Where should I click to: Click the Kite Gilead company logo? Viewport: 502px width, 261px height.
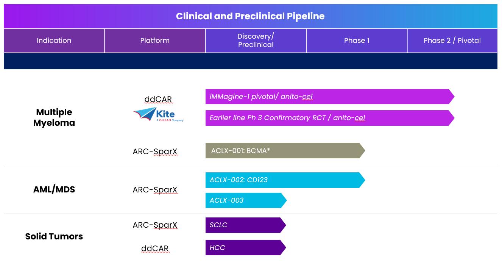(x=158, y=115)
